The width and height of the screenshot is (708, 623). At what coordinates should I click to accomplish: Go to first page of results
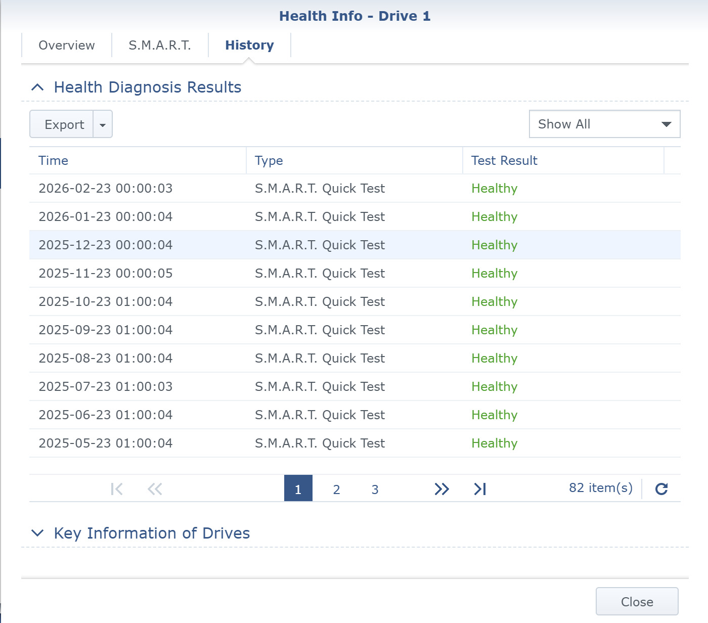point(116,489)
